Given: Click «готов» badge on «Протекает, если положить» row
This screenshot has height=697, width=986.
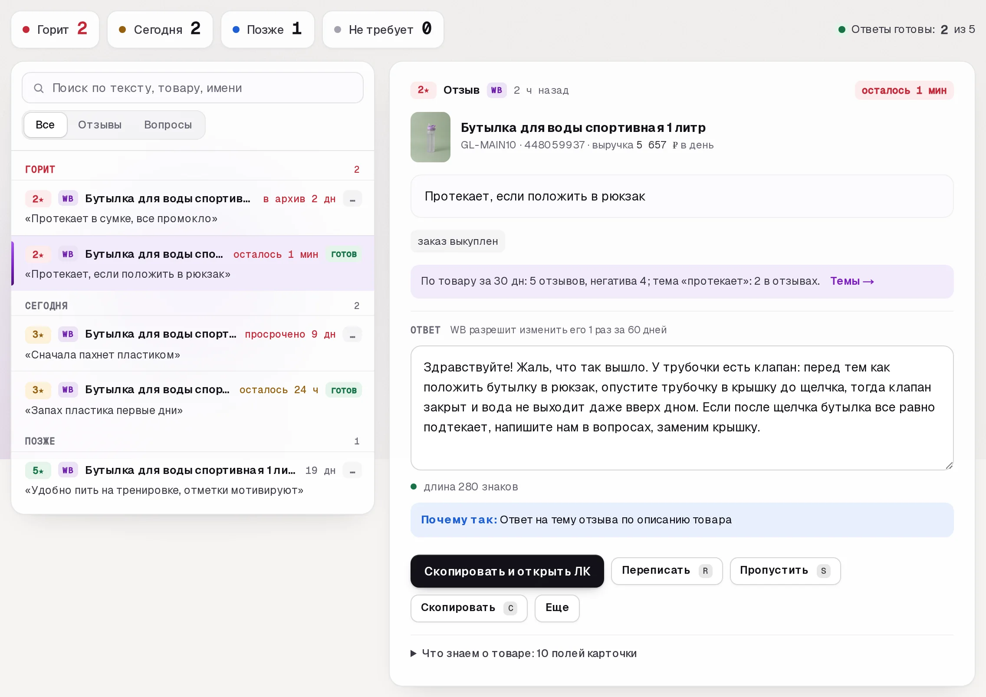Looking at the screenshot, I should [x=344, y=254].
